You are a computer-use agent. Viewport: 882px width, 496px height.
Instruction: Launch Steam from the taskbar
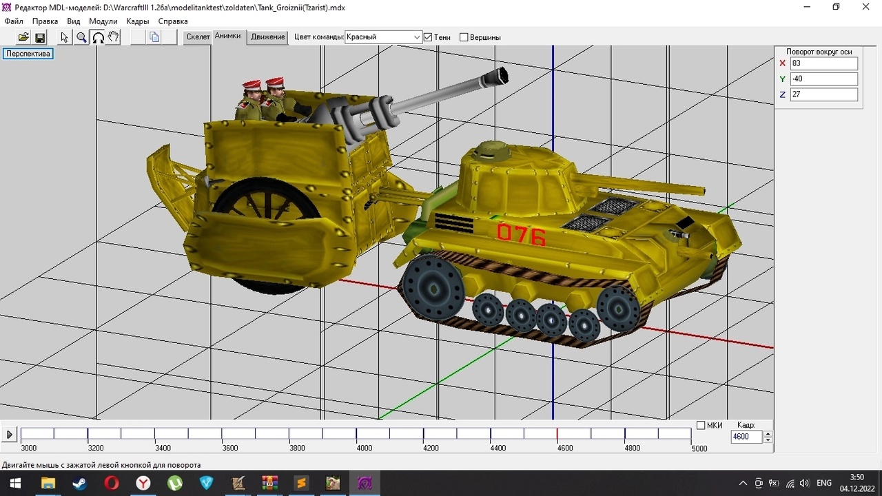[x=79, y=483]
